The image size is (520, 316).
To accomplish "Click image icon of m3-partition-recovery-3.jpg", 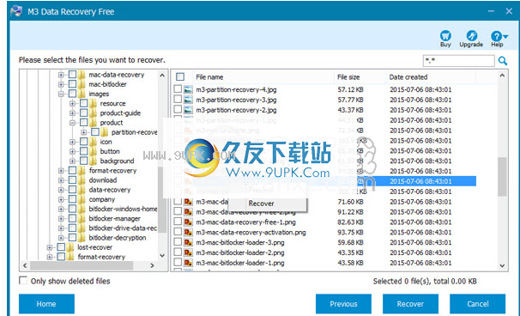I will point(189,100).
